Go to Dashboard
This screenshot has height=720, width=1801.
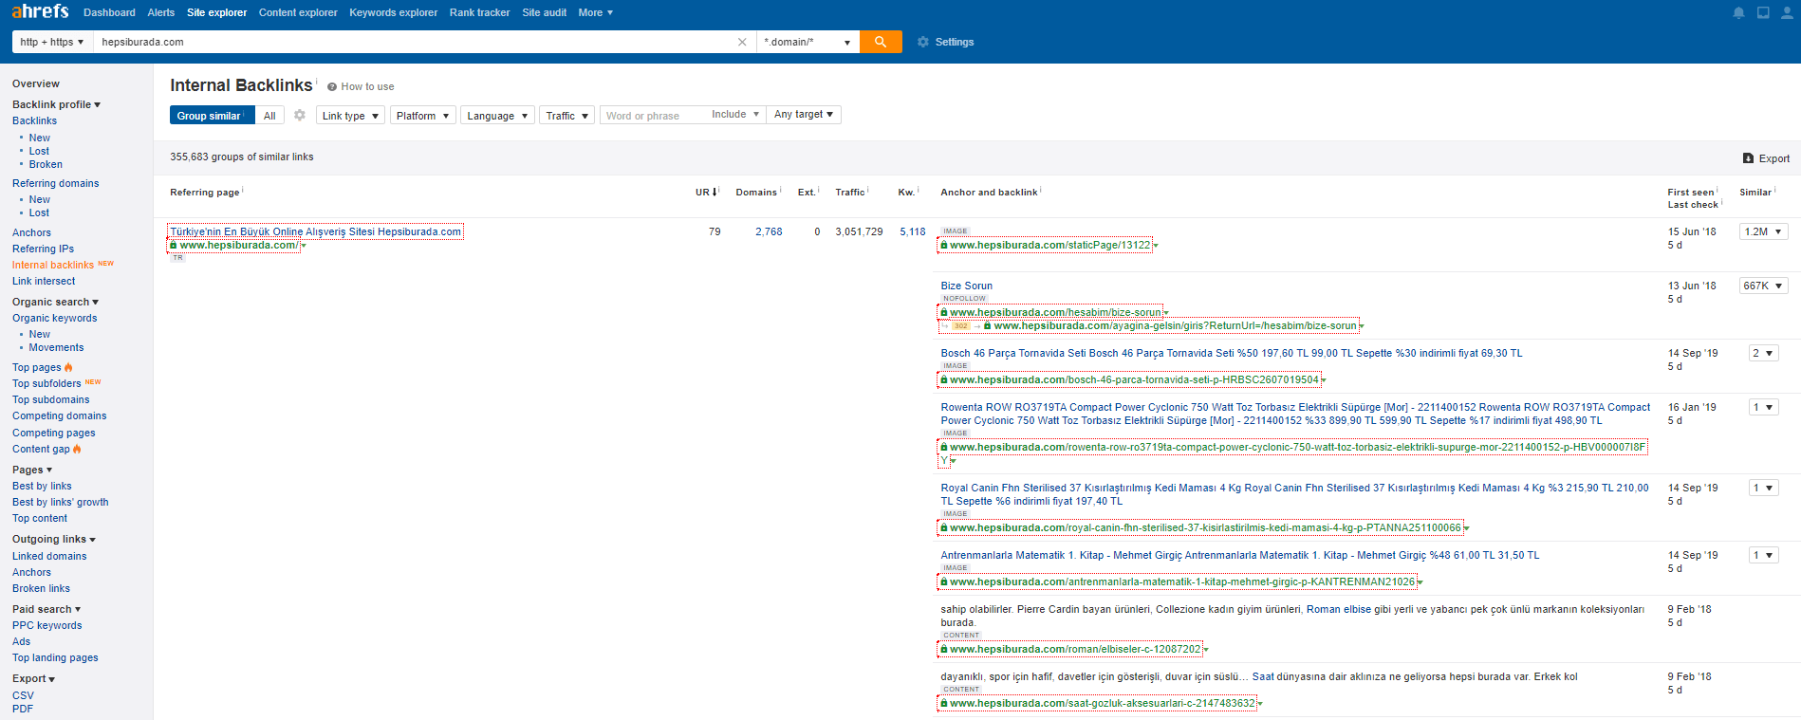click(x=109, y=12)
